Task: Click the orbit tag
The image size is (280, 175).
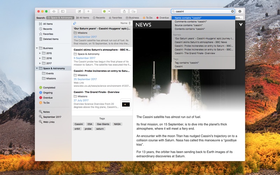Action: (77, 129)
